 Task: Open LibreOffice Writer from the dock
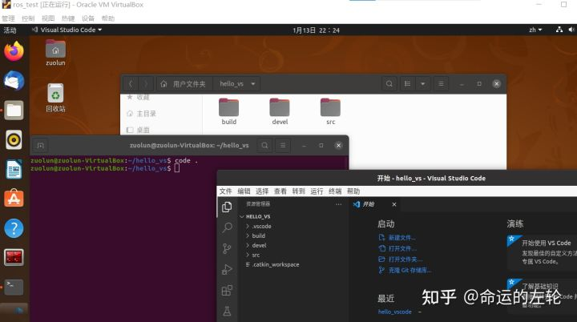click(14, 169)
